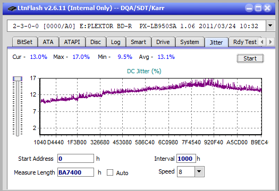Click the DC Jitter (%) chart title

click(144, 71)
